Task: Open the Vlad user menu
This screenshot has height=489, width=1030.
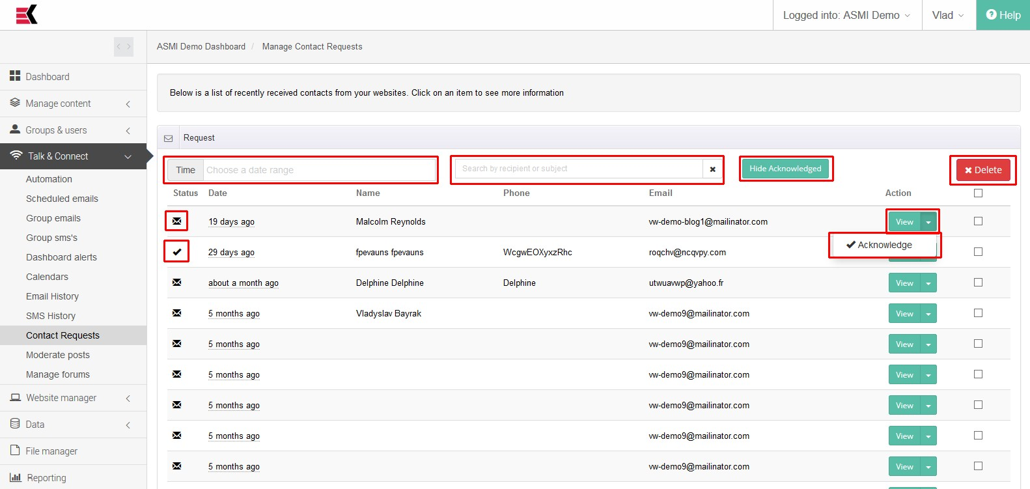Action: (949, 15)
